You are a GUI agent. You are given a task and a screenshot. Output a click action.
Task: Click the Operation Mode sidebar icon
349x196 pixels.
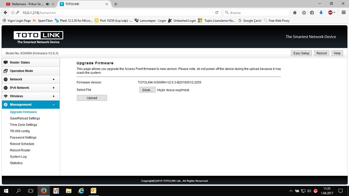pos(6,71)
